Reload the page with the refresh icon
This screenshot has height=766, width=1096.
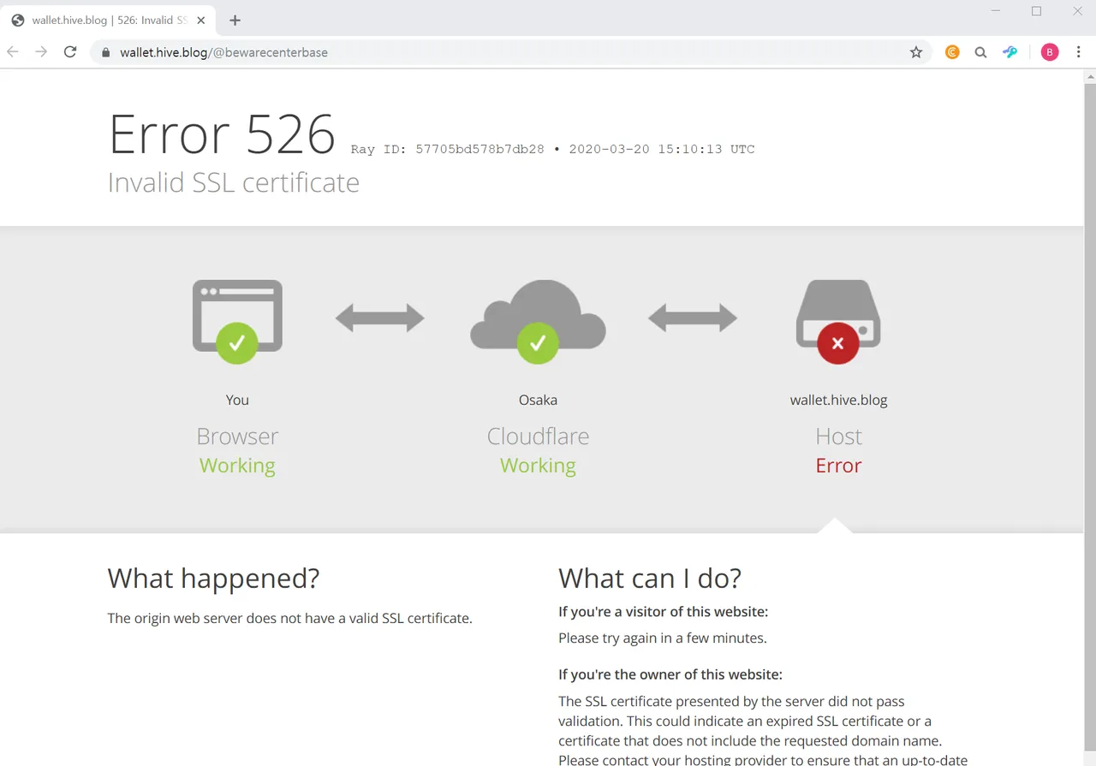pos(70,52)
